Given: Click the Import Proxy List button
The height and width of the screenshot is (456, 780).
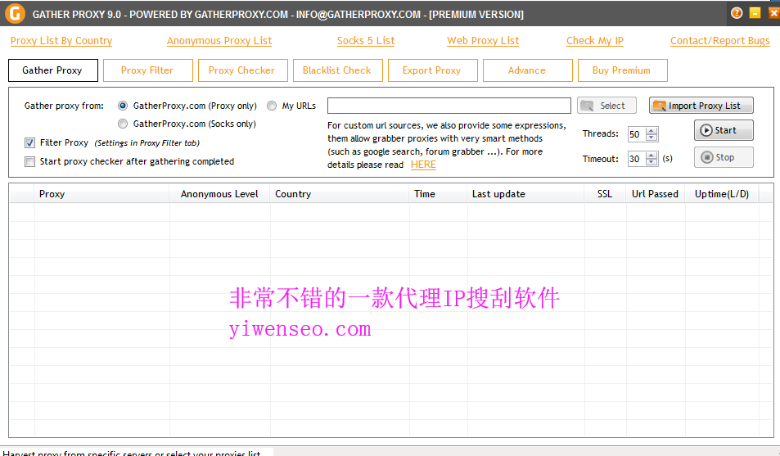Looking at the screenshot, I should [x=701, y=106].
